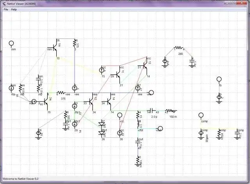Select the 100m resistor at the bottom
The height and width of the screenshot is (184, 250).
point(137,161)
